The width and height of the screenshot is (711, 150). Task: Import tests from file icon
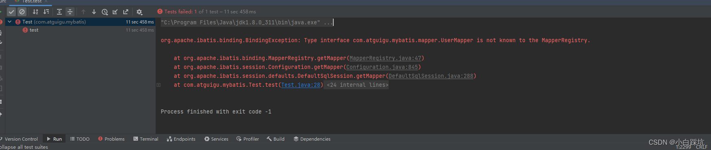[115, 12]
